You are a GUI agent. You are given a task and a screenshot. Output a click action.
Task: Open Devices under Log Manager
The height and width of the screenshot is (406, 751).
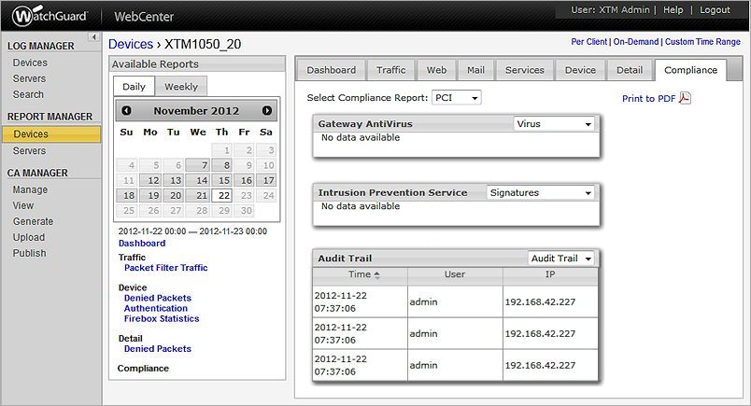pyautogui.click(x=30, y=63)
